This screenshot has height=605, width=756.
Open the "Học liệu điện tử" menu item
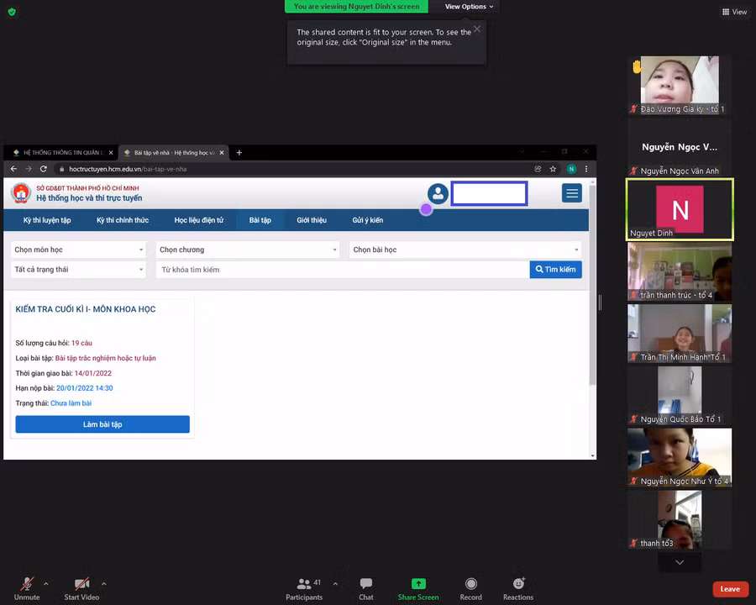(199, 220)
